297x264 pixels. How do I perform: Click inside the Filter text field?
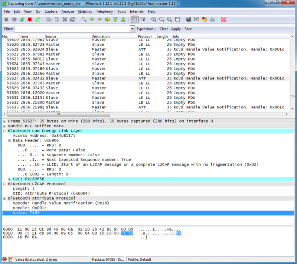(x=72, y=29)
